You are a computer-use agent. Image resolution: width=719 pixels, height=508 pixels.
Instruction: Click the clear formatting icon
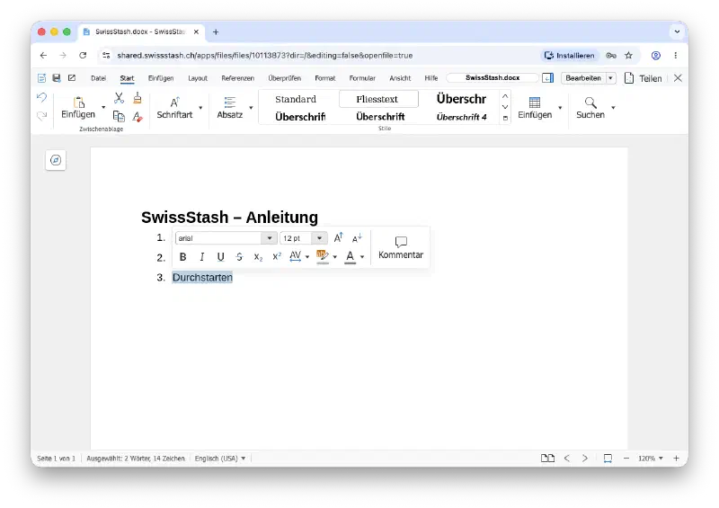pyautogui.click(x=138, y=117)
